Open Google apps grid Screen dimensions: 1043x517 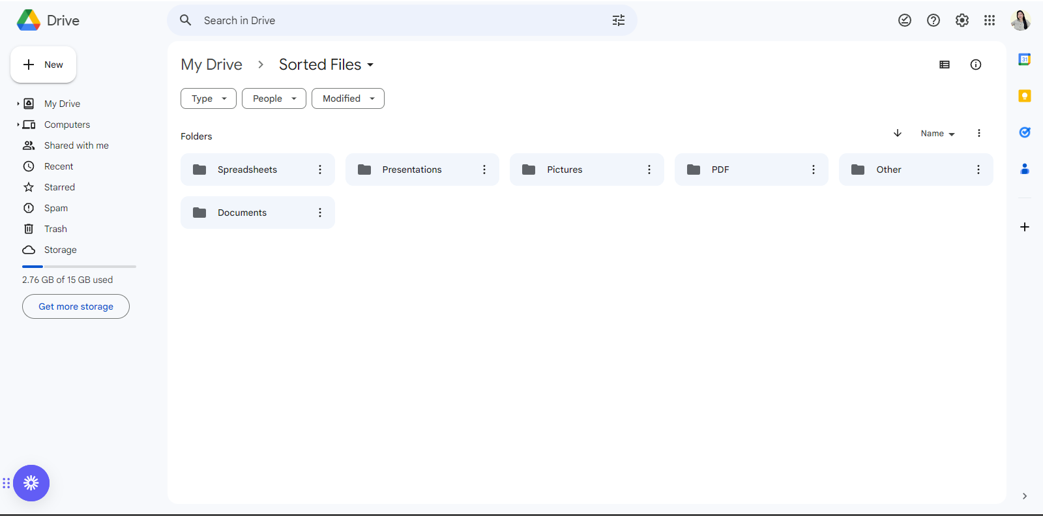coord(990,20)
